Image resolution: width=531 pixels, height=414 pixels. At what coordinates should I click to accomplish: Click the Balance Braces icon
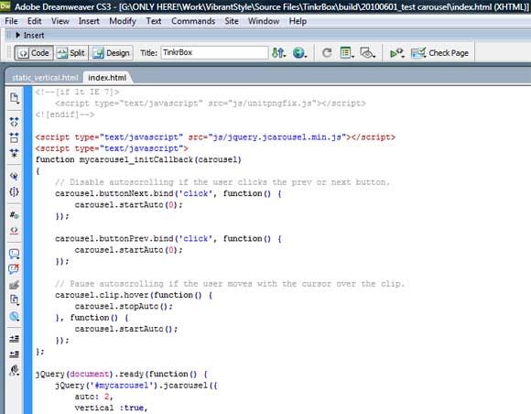[14, 191]
